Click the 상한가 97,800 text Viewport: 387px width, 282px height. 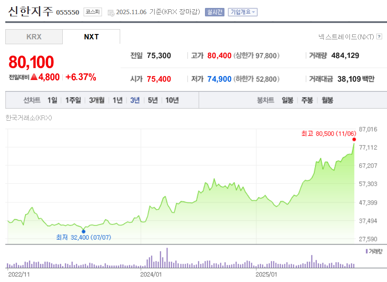256,56
